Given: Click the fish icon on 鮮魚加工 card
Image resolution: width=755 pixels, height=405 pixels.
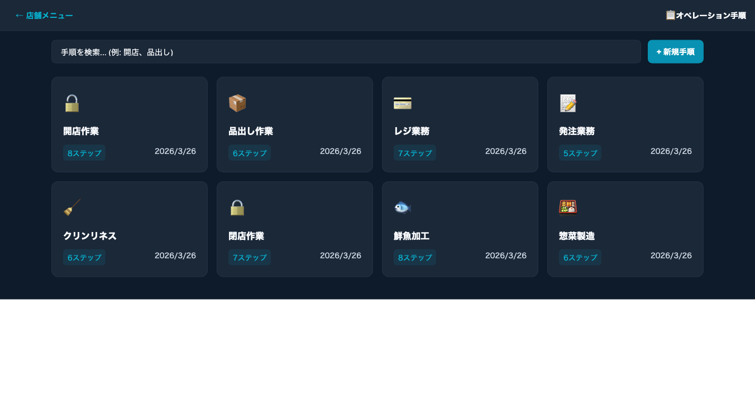Looking at the screenshot, I should (x=403, y=208).
